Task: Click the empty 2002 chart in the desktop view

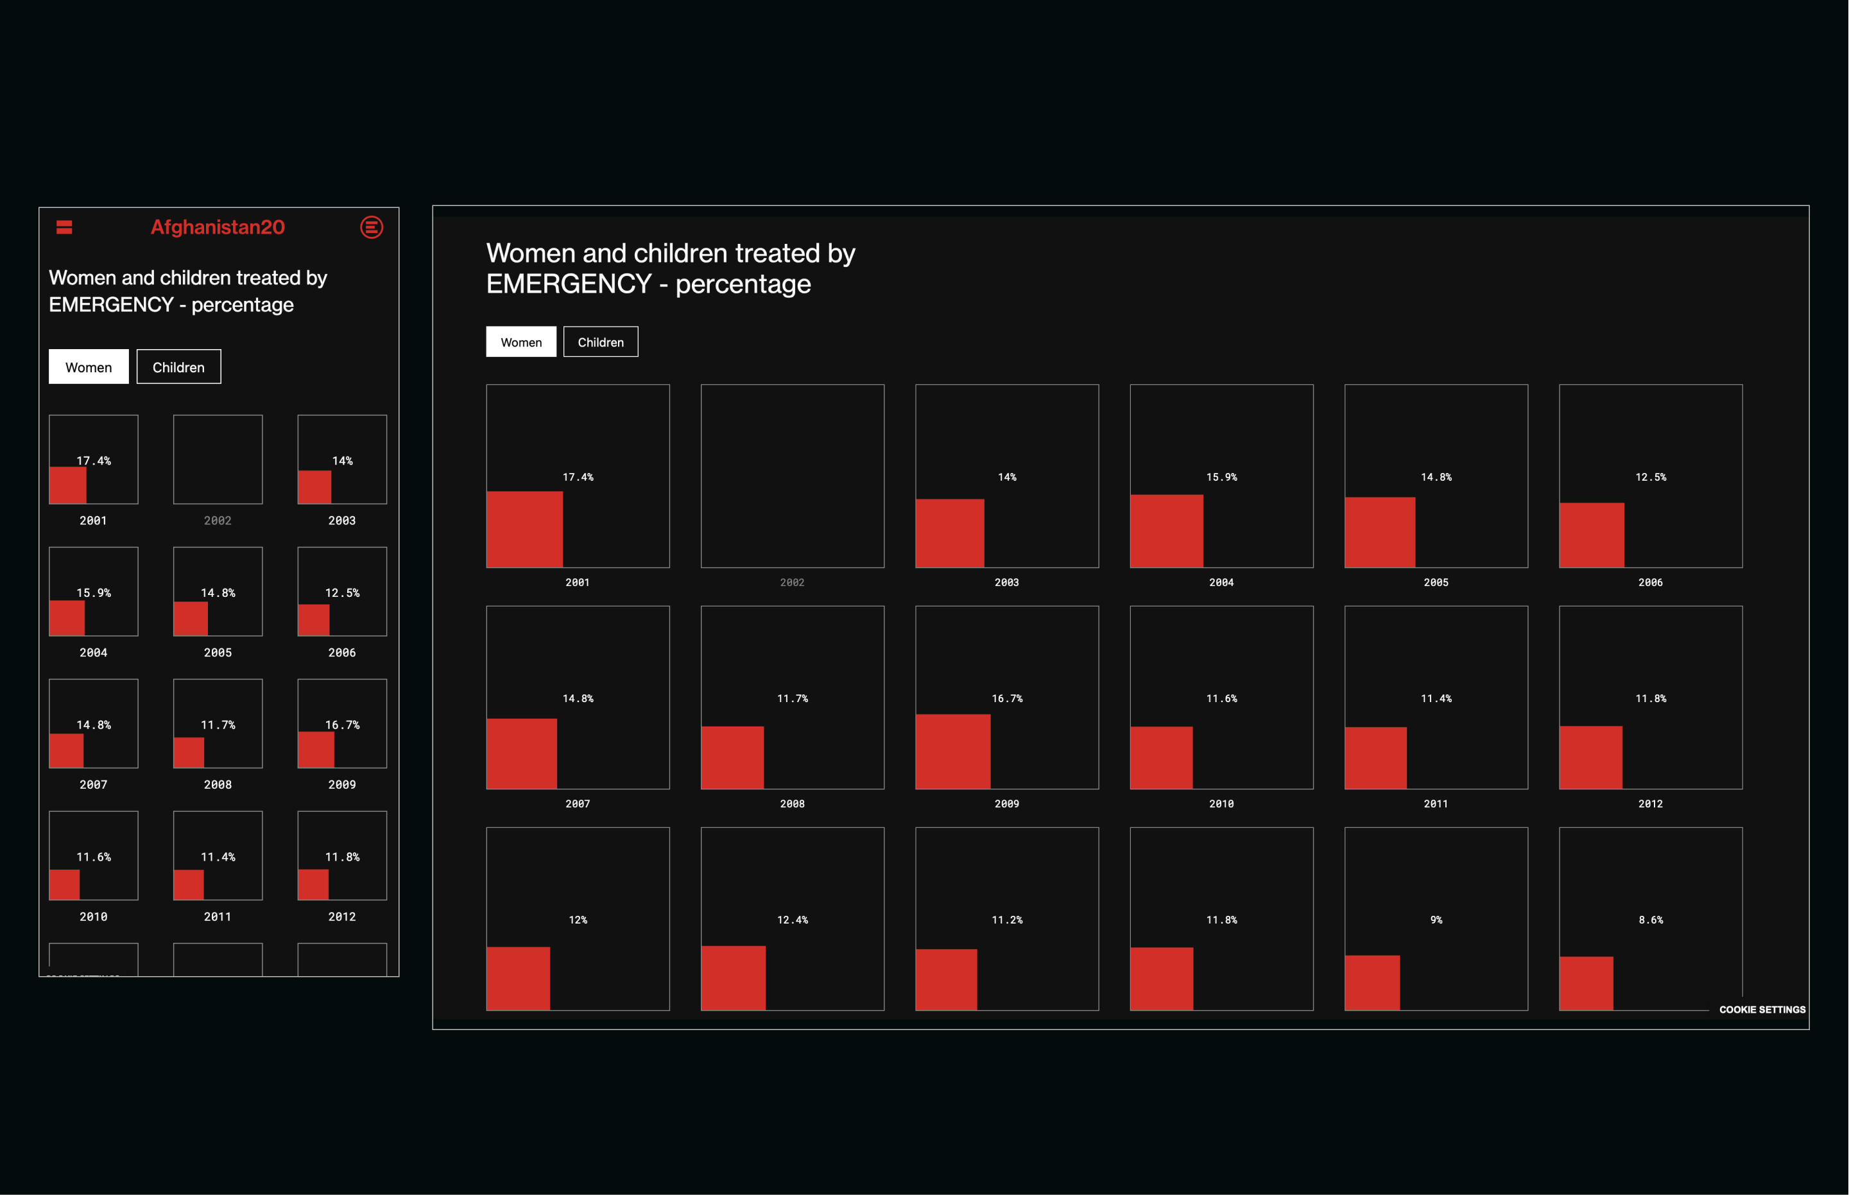Action: point(792,476)
